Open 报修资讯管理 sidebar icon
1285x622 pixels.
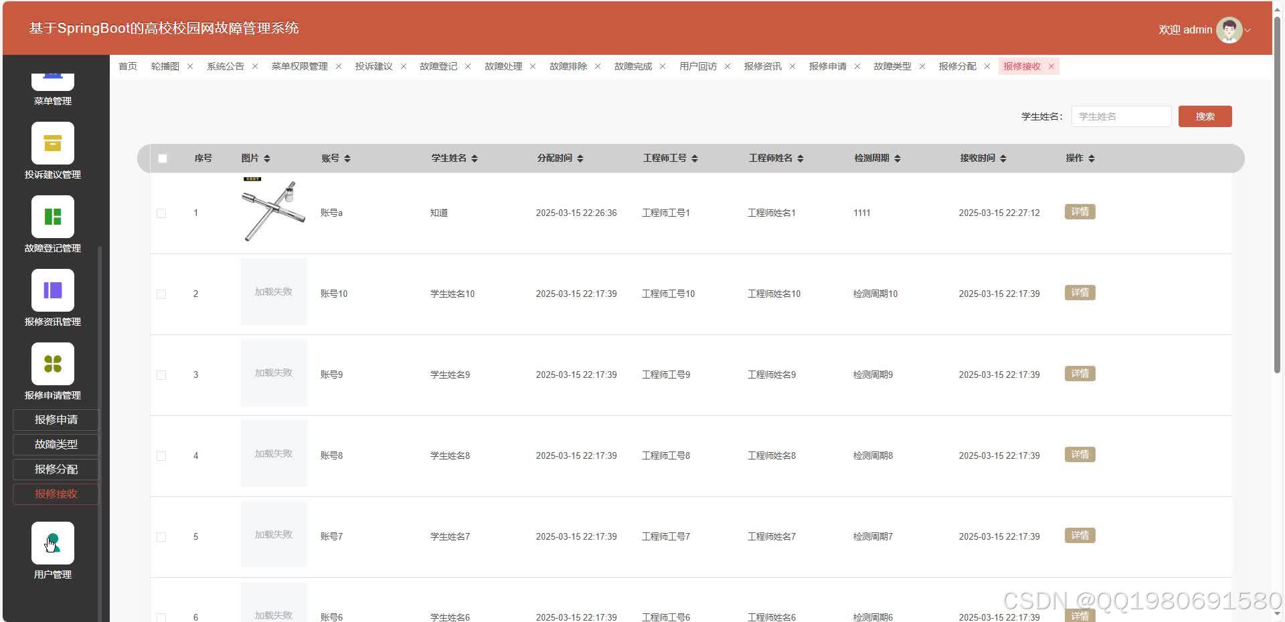[53, 290]
